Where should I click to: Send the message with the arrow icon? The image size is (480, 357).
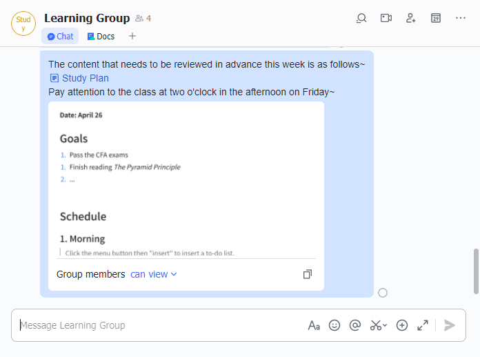click(450, 325)
